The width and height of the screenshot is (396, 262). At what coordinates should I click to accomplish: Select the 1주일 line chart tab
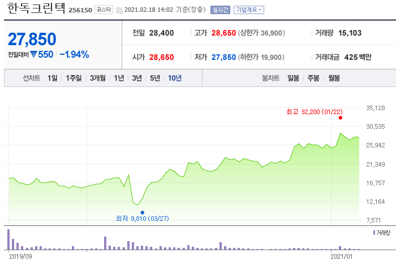(74, 78)
